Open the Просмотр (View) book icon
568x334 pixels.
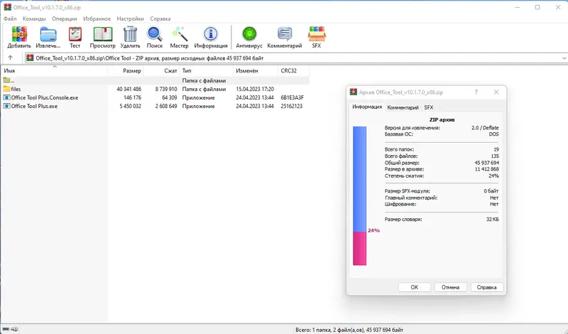click(x=103, y=34)
